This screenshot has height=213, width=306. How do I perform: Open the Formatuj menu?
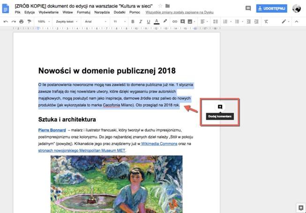tap(83, 12)
